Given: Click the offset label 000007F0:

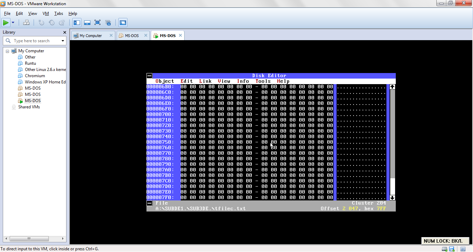Looking at the screenshot, I should (x=160, y=198).
